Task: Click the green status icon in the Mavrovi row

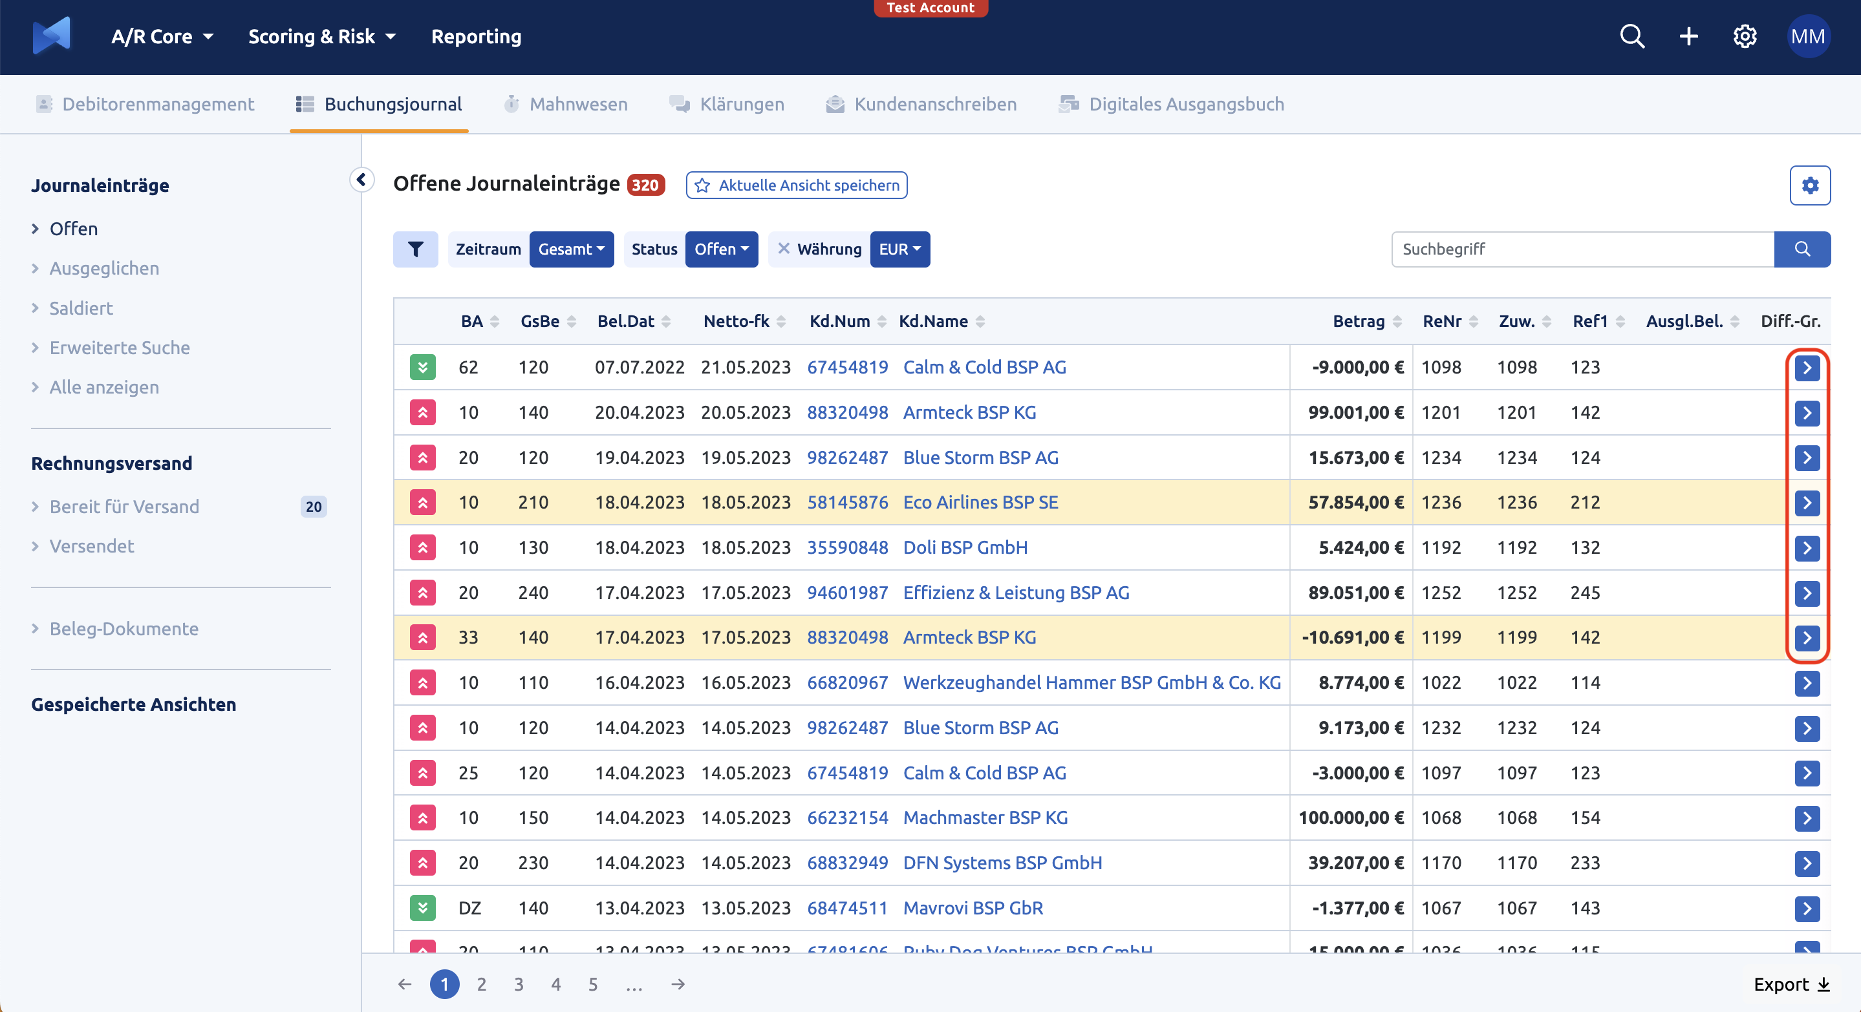Action: (423, 908)
